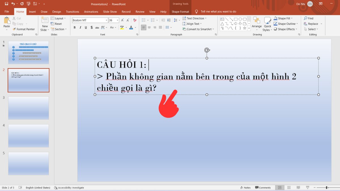Open the Notes pane
The width and height of the screenshot is (340, 191).
tap(245, 188)
